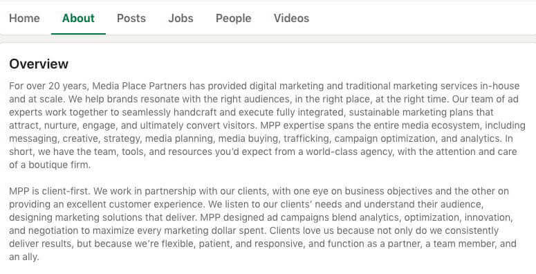Click the phrase "world-class agency"
Image resolution: width=536 pixels, height=274 pixels.
(349, 152)
